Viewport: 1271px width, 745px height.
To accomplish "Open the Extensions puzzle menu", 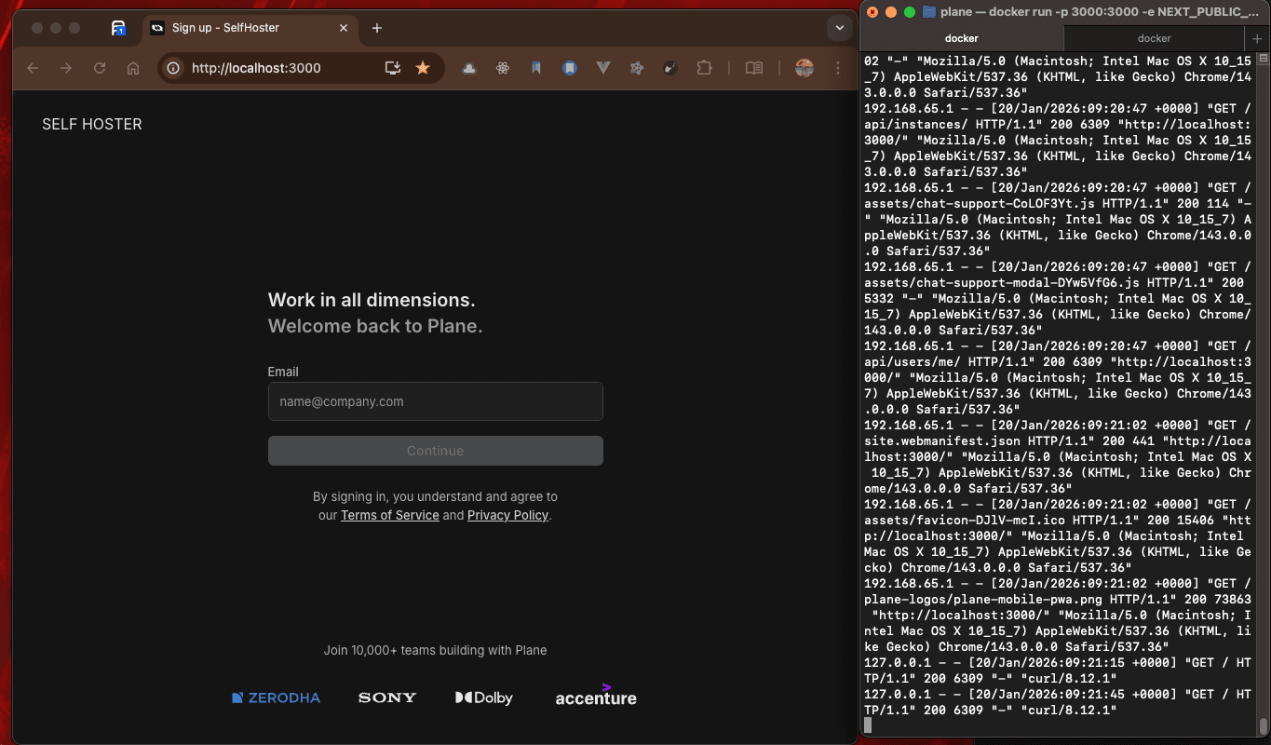I will click(x=704, y=68).
